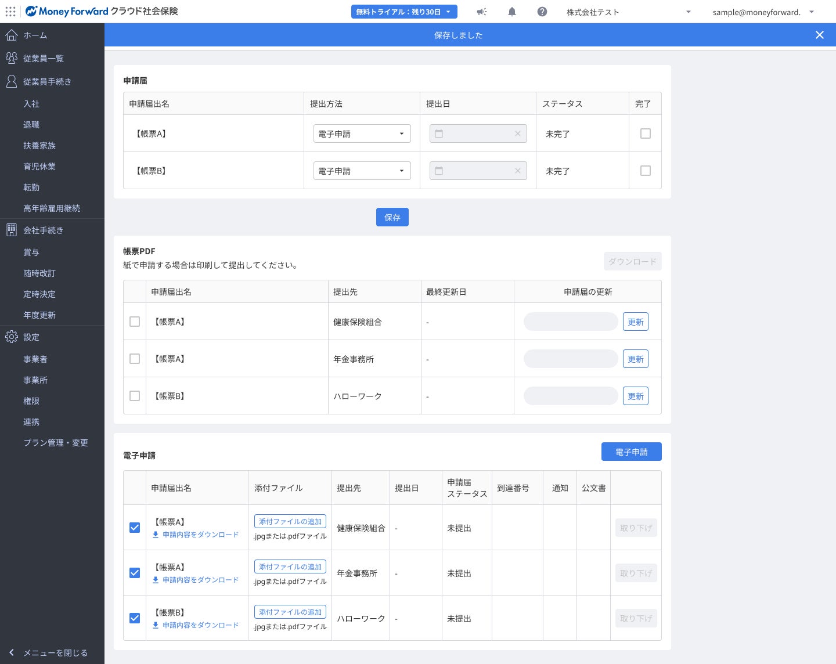
Task: Check the 完了 box for 帳票B
Action: click(646, 171)
